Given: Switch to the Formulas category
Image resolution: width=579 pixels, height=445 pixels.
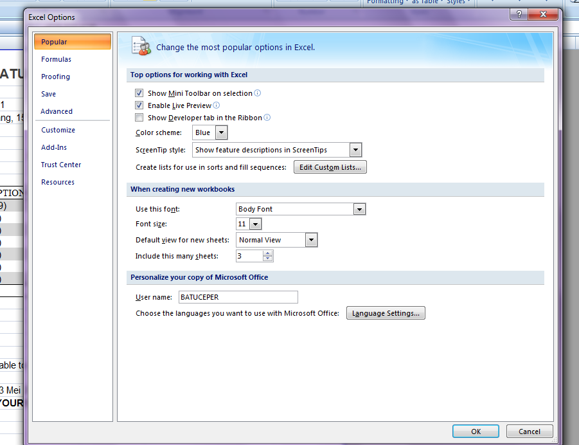Looking at the screenshot, I should tap(56, 59).
